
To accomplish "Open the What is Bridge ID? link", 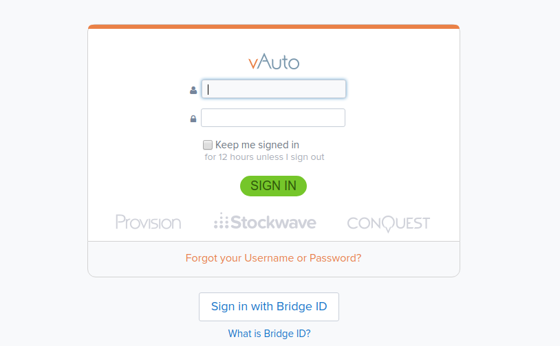I will tap(269, 334).
